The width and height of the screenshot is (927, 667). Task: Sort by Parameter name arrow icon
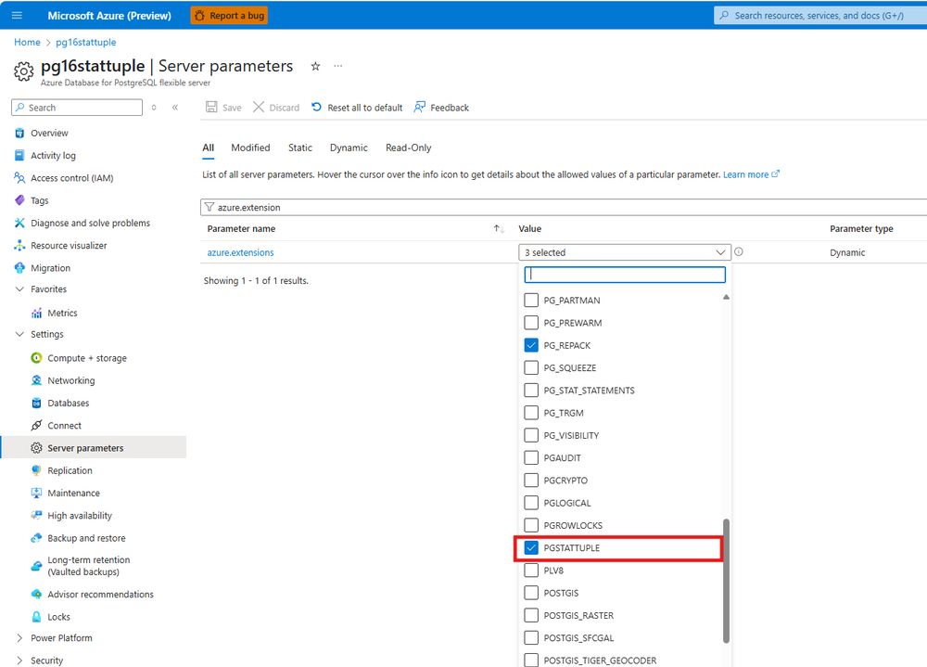tap(499, 229)
